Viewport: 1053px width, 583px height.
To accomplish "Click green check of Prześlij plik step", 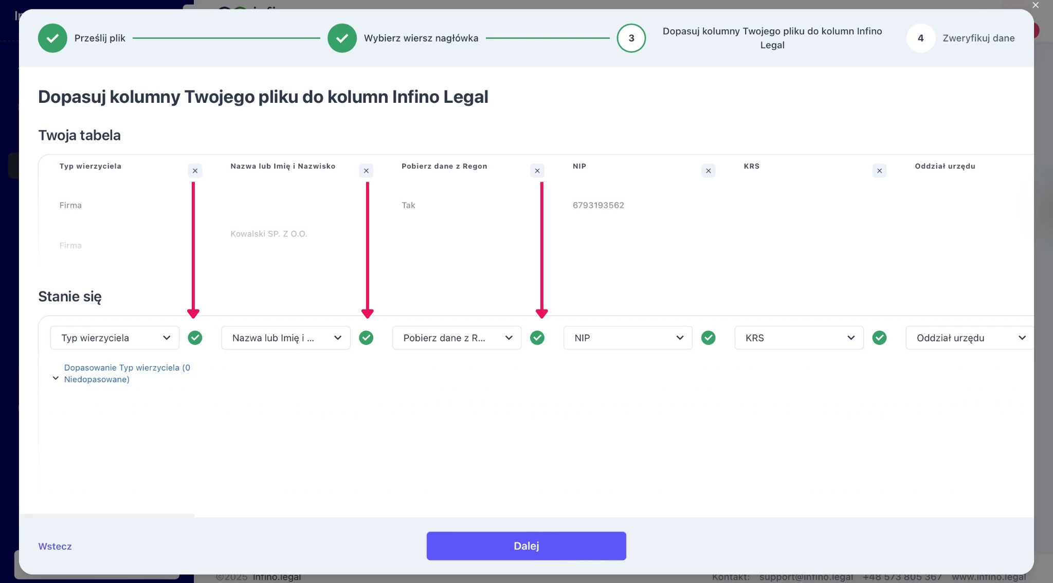I will 52,38.
